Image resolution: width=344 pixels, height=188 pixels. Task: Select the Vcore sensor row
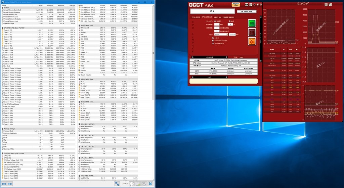click(108, 41)
